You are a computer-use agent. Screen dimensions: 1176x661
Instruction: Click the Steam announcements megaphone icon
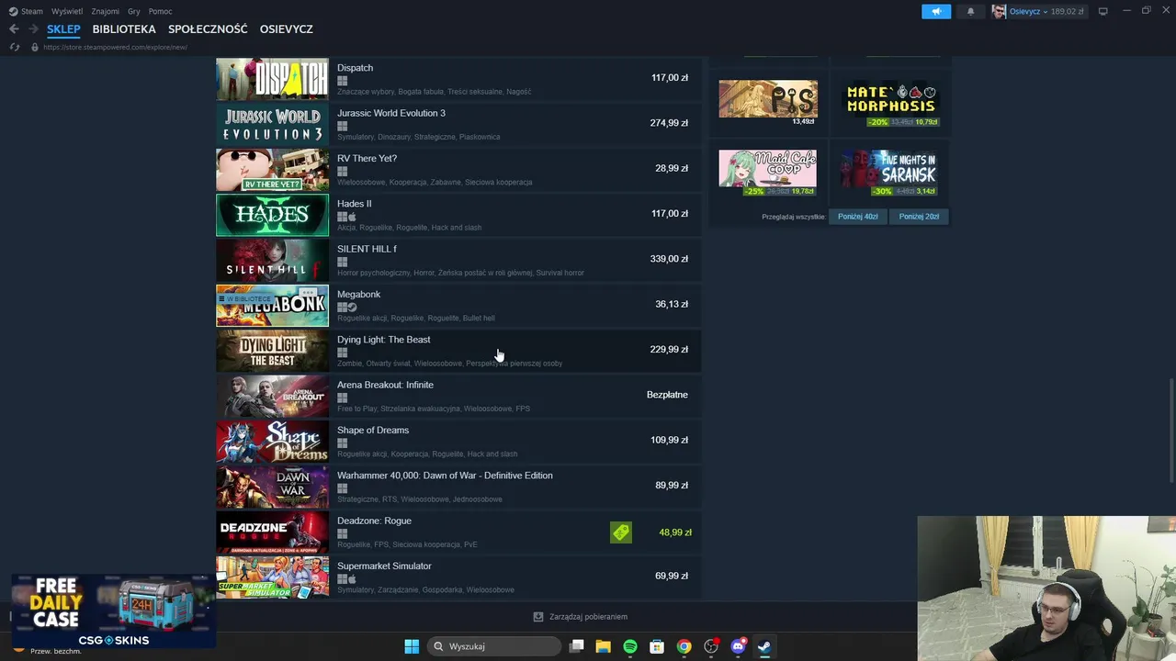point(936,11)
